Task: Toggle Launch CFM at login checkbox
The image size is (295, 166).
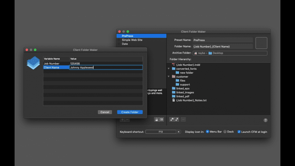Action: point(239,132)
